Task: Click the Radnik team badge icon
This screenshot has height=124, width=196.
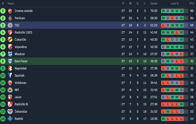Action: [x=10, y=119]
